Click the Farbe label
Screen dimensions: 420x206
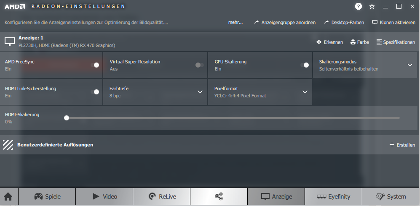click(x=363, y=42)
